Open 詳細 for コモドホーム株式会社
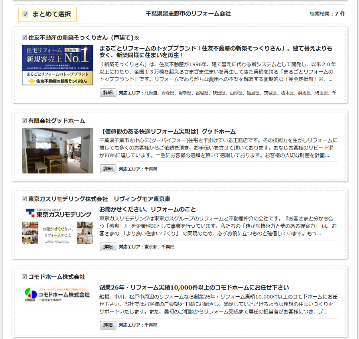359x339 pixels. click(x=108, y=325)
